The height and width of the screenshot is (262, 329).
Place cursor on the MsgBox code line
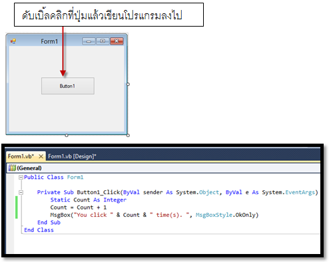tap(155, 215)
